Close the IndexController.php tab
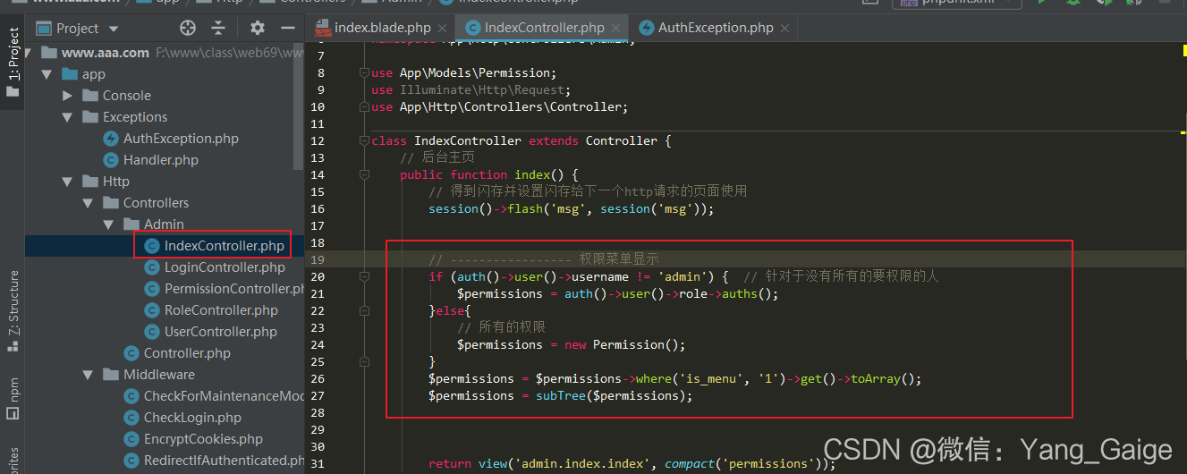The width and height of the screenshot is (1187, 474). coord(615,29)
